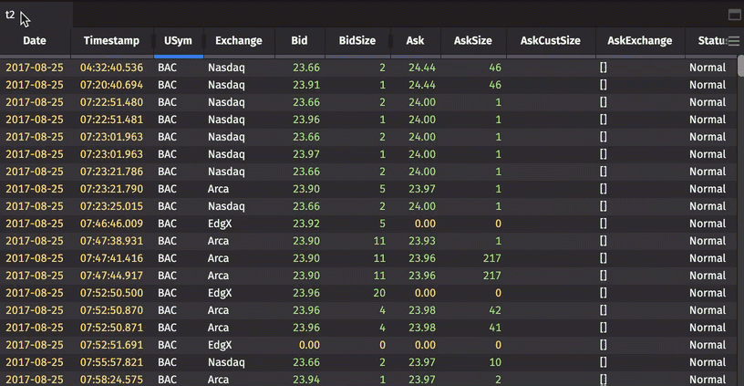Screen dimensions: 744x386
Task: Click the AskCustSize column header
Action: 550,41
